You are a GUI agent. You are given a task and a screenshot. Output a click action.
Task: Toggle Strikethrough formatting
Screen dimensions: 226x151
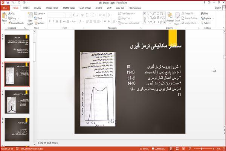(64, 22)
